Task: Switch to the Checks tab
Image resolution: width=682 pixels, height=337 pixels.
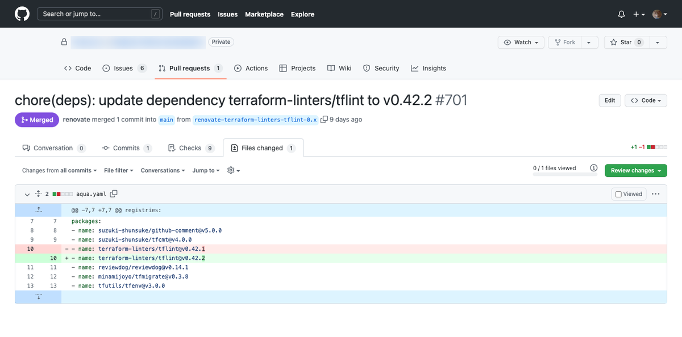Action: pos(191,148)
